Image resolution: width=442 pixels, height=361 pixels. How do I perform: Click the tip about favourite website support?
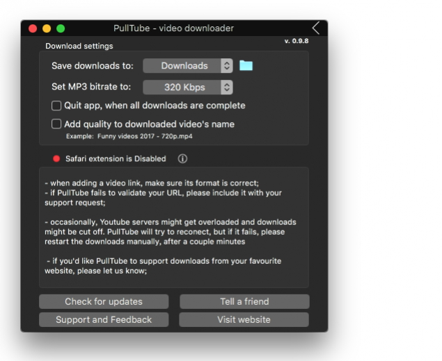163,266
